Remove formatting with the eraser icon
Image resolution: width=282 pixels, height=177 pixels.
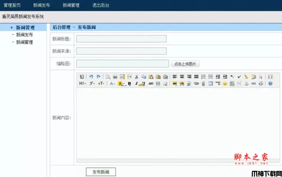click(165, 83)
